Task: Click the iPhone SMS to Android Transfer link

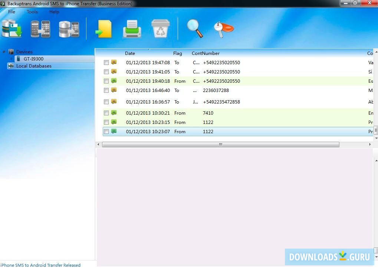Action: (x=40, y=265)
